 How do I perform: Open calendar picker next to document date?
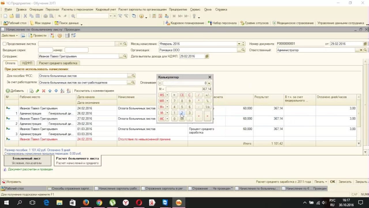pos(365,44)
